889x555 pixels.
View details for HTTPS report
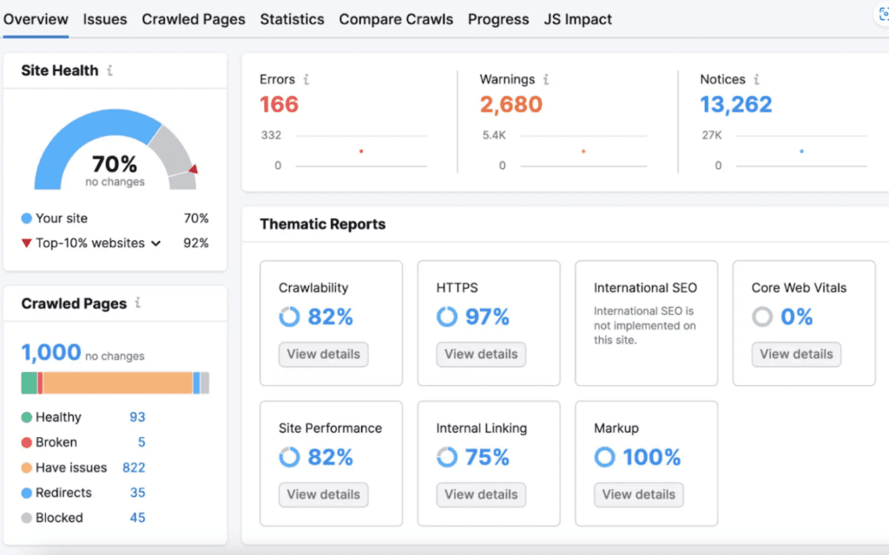coord(481,354)
